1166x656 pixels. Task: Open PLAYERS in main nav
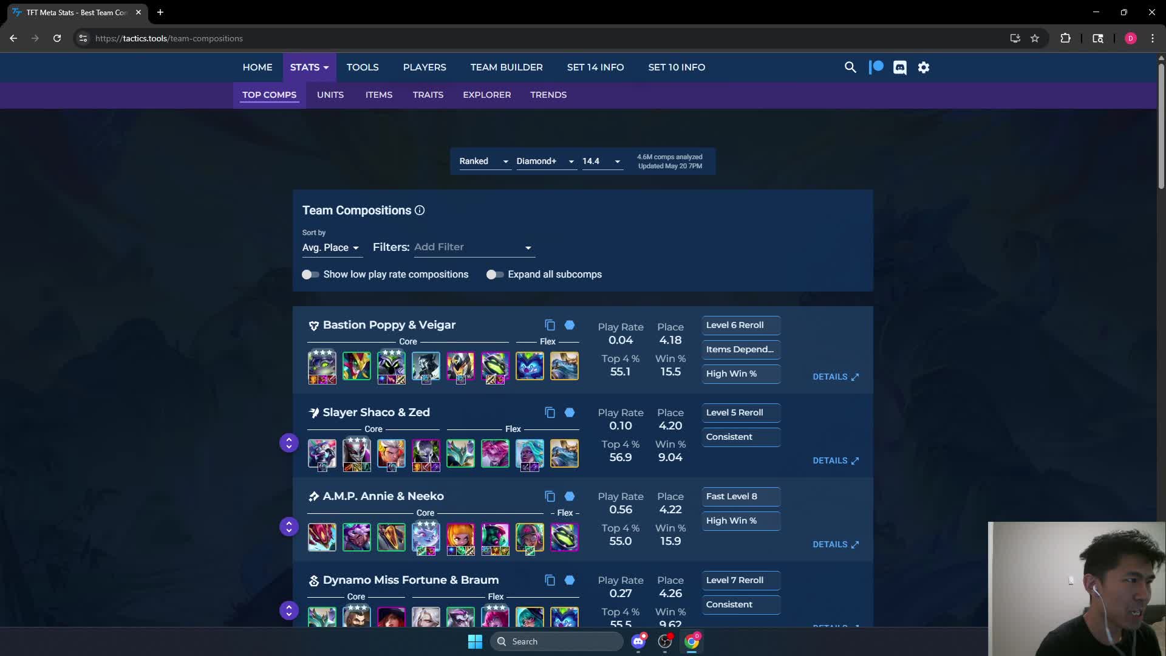pos(424,67)
